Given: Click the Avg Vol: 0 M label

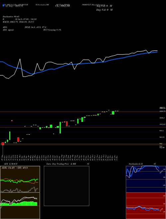Looking at the screenshot, I should click(104, 6).
